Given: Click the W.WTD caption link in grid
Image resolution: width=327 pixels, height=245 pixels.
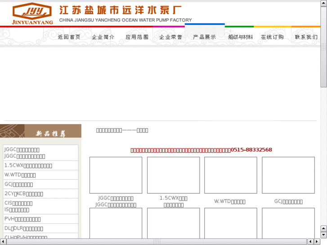Looking at the screenshot, I should click(229, 201).
